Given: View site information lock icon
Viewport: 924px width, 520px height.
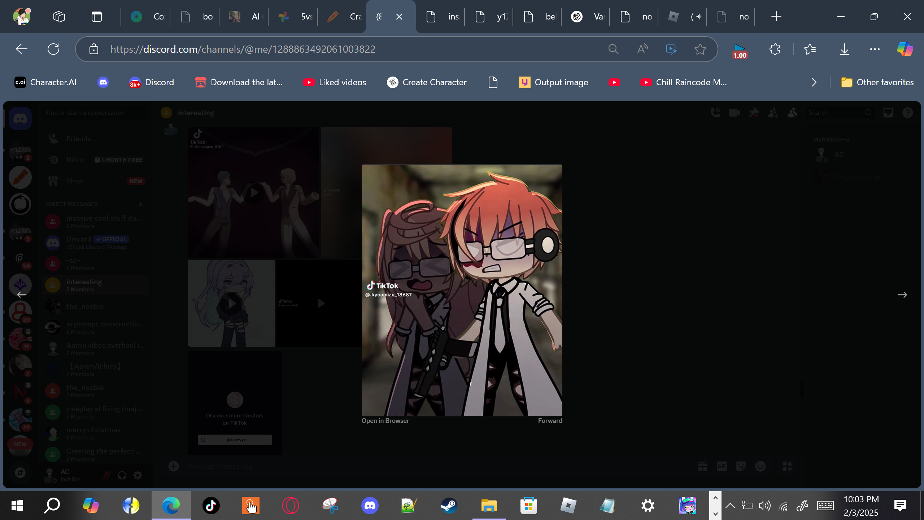Looking at the screenshot, I should (x=94, y=49).
